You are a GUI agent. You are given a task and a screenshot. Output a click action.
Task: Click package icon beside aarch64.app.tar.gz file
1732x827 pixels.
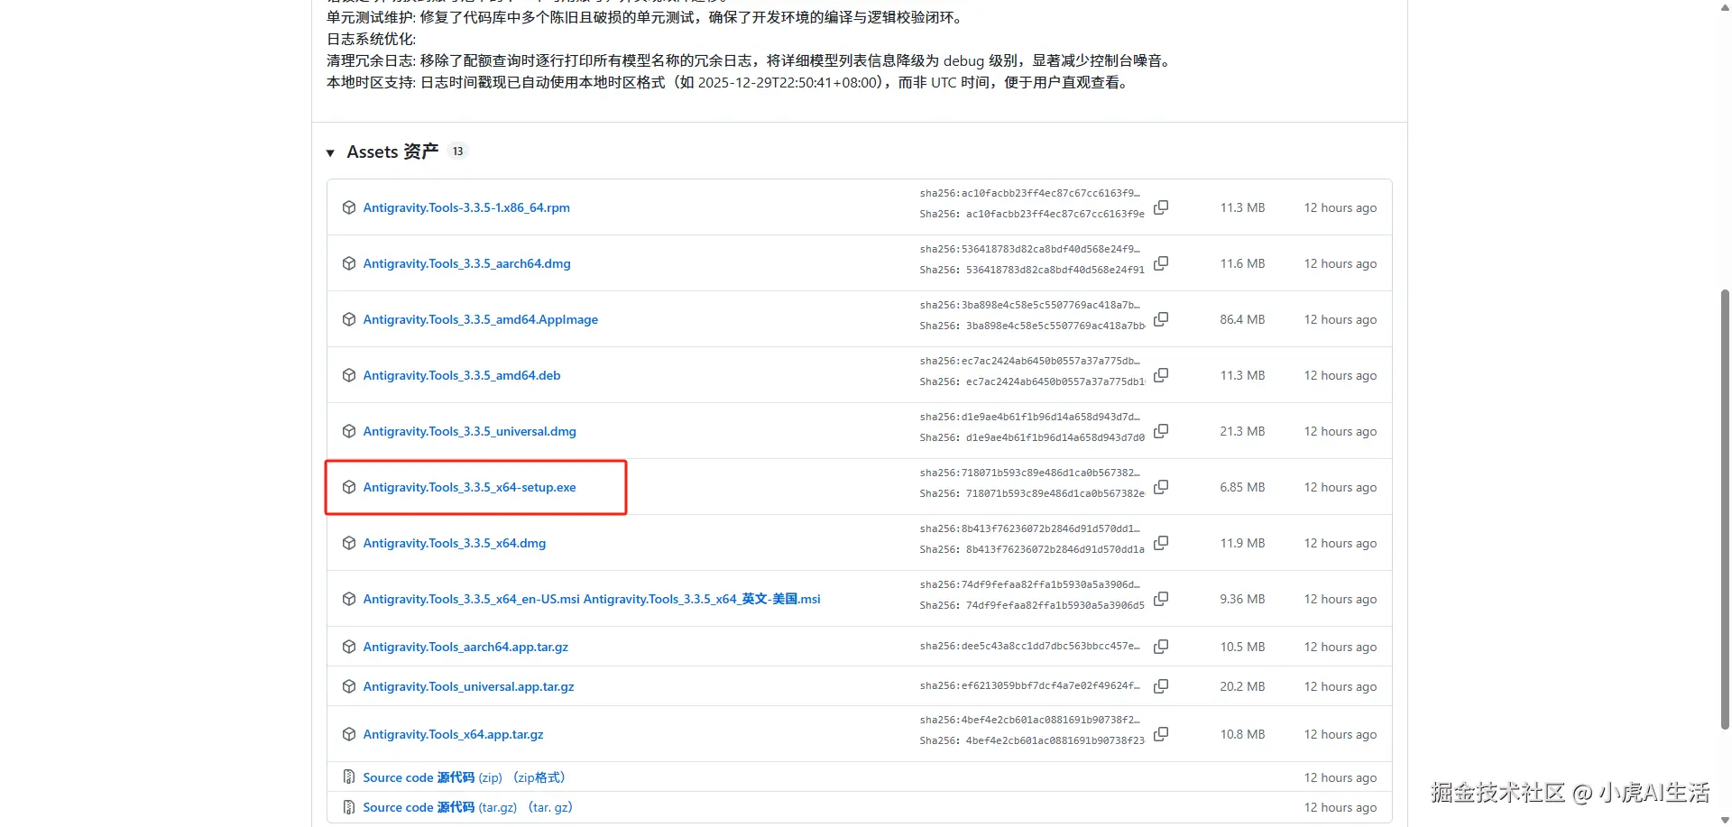click(x=349, y=647)
